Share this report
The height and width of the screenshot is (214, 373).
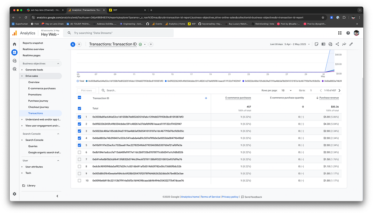click(337, 44)
